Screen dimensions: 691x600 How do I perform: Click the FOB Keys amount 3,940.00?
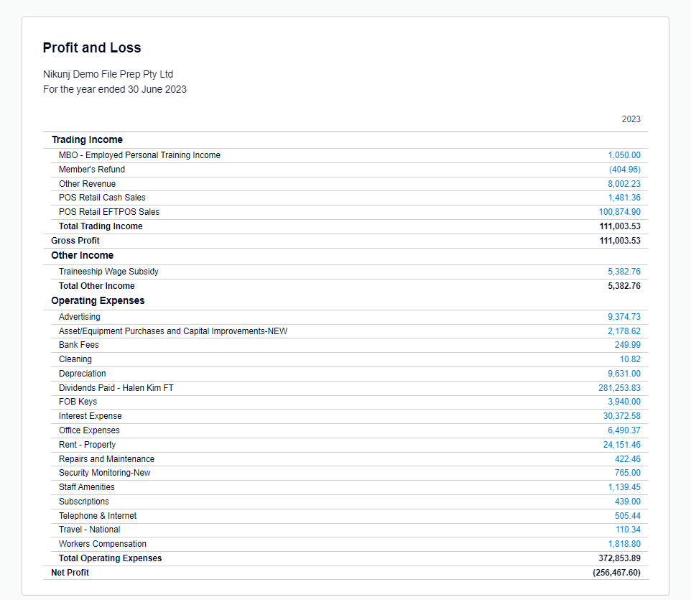(624, 402)
